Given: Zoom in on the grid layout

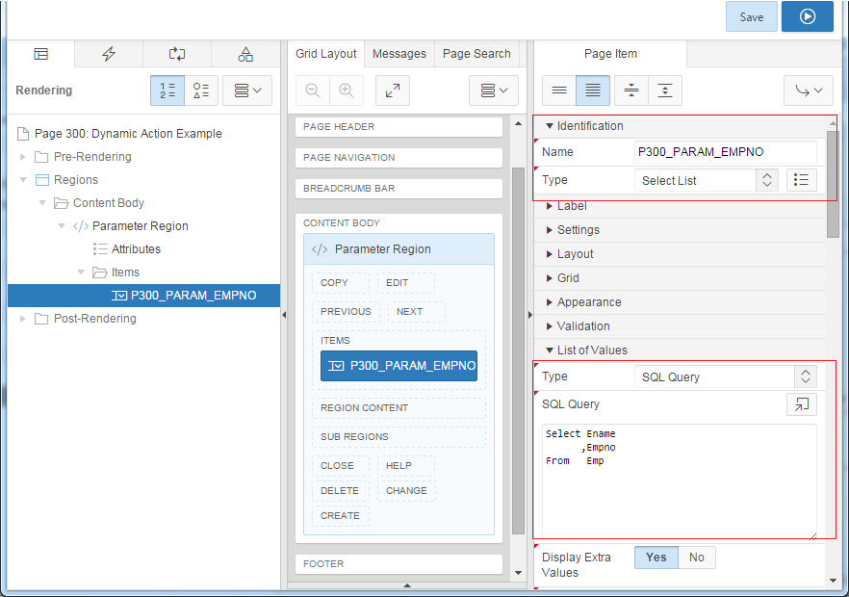Looking at the screenshot, I should point(346,90).
